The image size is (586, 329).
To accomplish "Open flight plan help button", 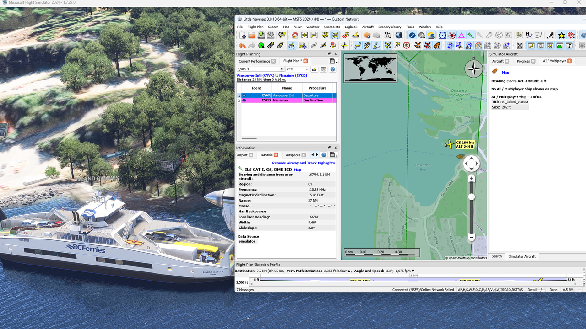I will 333,69.
